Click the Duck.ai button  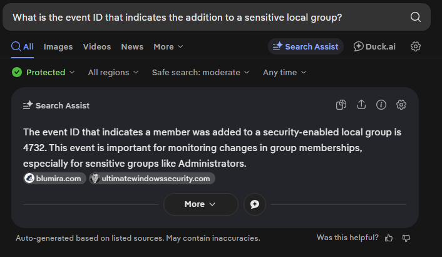point(376,46)
